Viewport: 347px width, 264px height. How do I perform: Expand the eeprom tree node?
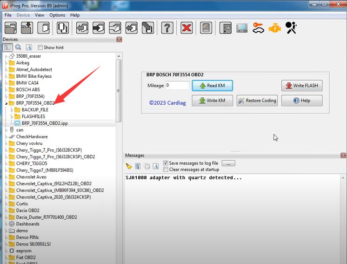pyautogui.click(x=6, y=251)
